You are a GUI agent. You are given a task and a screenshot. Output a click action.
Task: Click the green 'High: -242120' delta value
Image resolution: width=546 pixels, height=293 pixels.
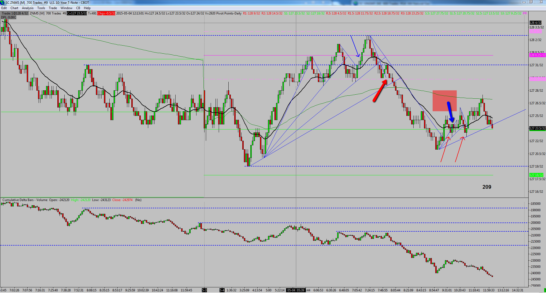pyautogui.click(x=81, y=200)
